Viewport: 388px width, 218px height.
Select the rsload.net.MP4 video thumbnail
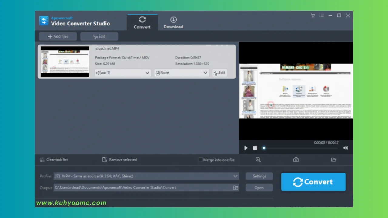tap(65, 61)
